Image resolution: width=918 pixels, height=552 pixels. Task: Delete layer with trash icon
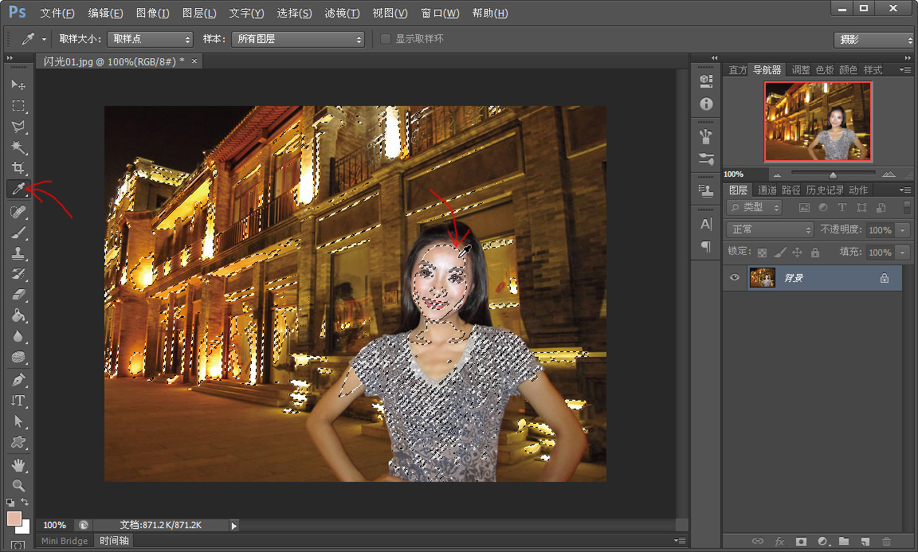click(x=886, y=542)
